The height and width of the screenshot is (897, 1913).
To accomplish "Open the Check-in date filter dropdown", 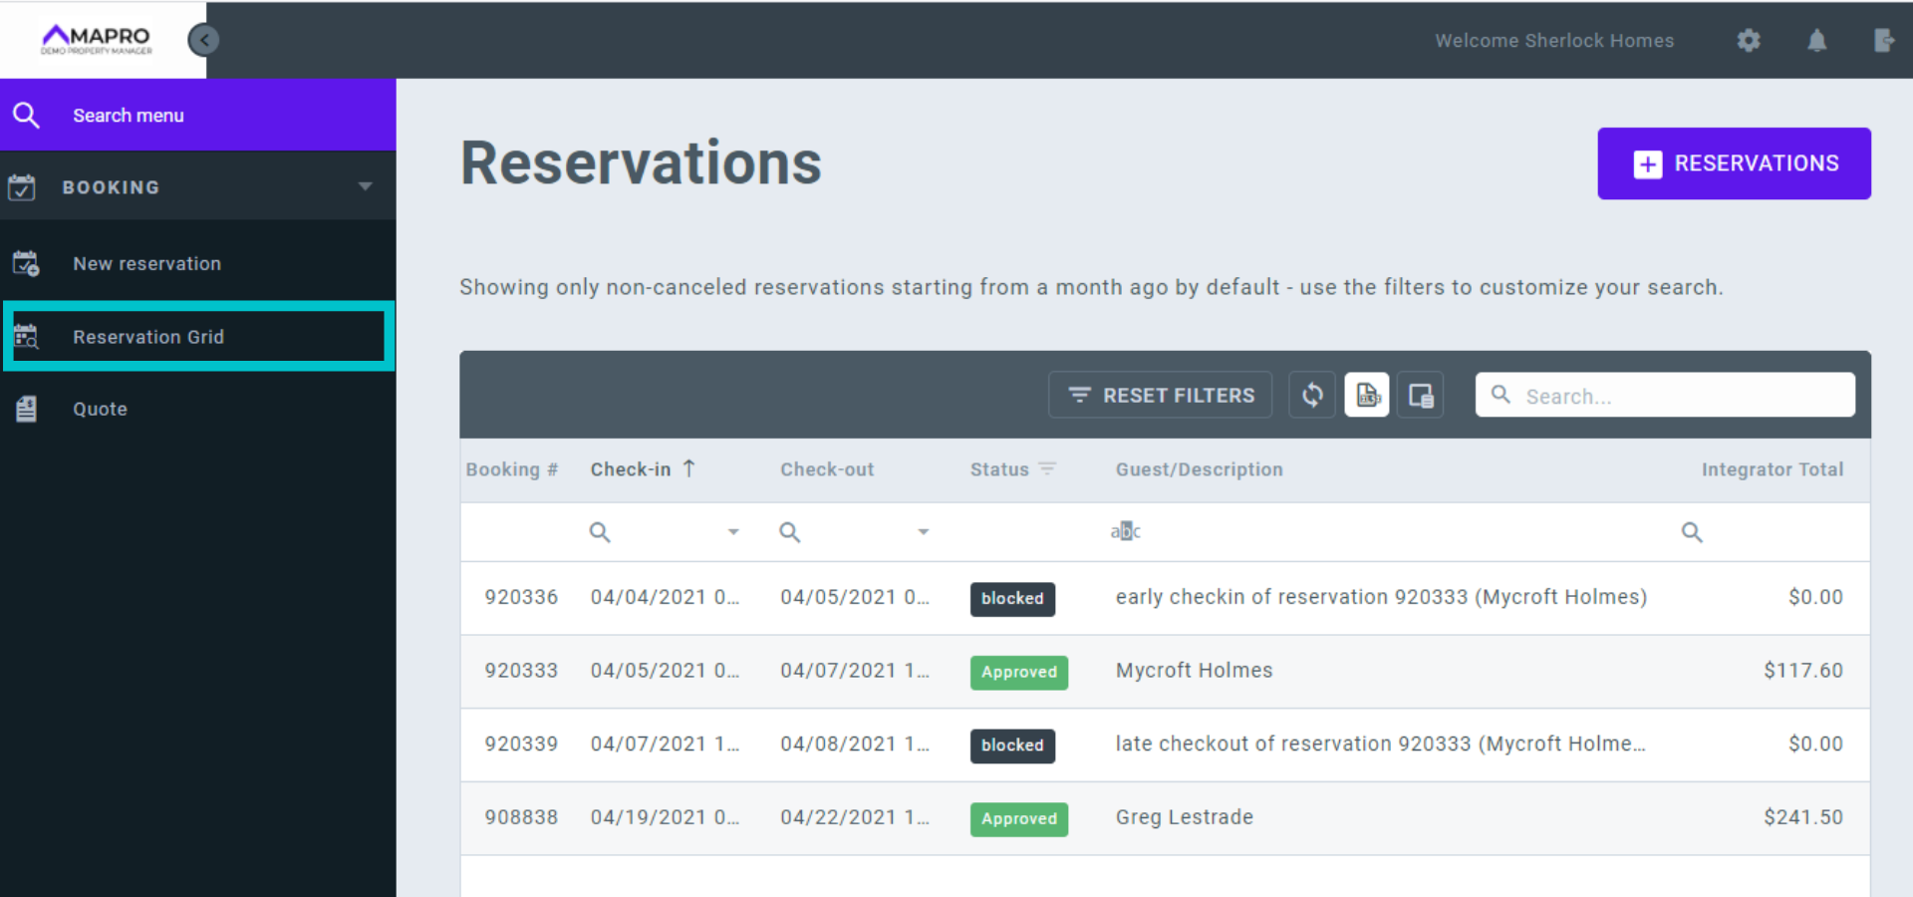I will click(x=733, y=532).
